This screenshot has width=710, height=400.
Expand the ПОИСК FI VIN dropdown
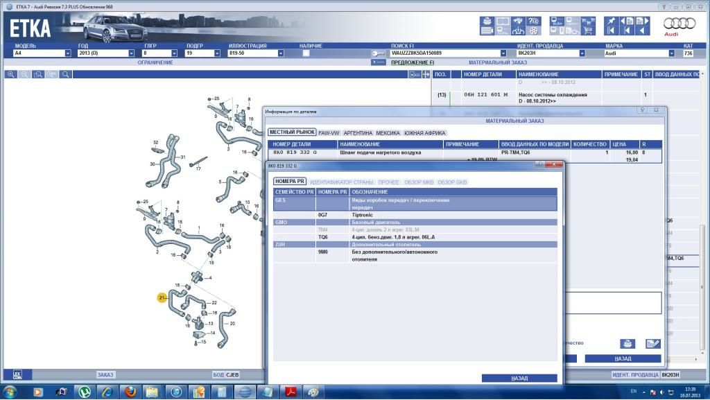coord(503,53)
